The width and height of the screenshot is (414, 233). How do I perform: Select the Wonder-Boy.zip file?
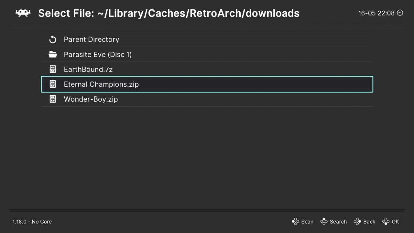(91, 99)
